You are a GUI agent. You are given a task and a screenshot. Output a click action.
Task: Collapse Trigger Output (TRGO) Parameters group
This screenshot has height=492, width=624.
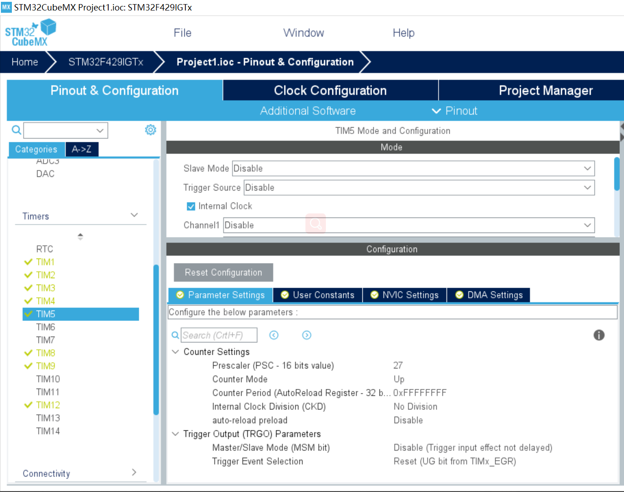click(x=175, y=434)
